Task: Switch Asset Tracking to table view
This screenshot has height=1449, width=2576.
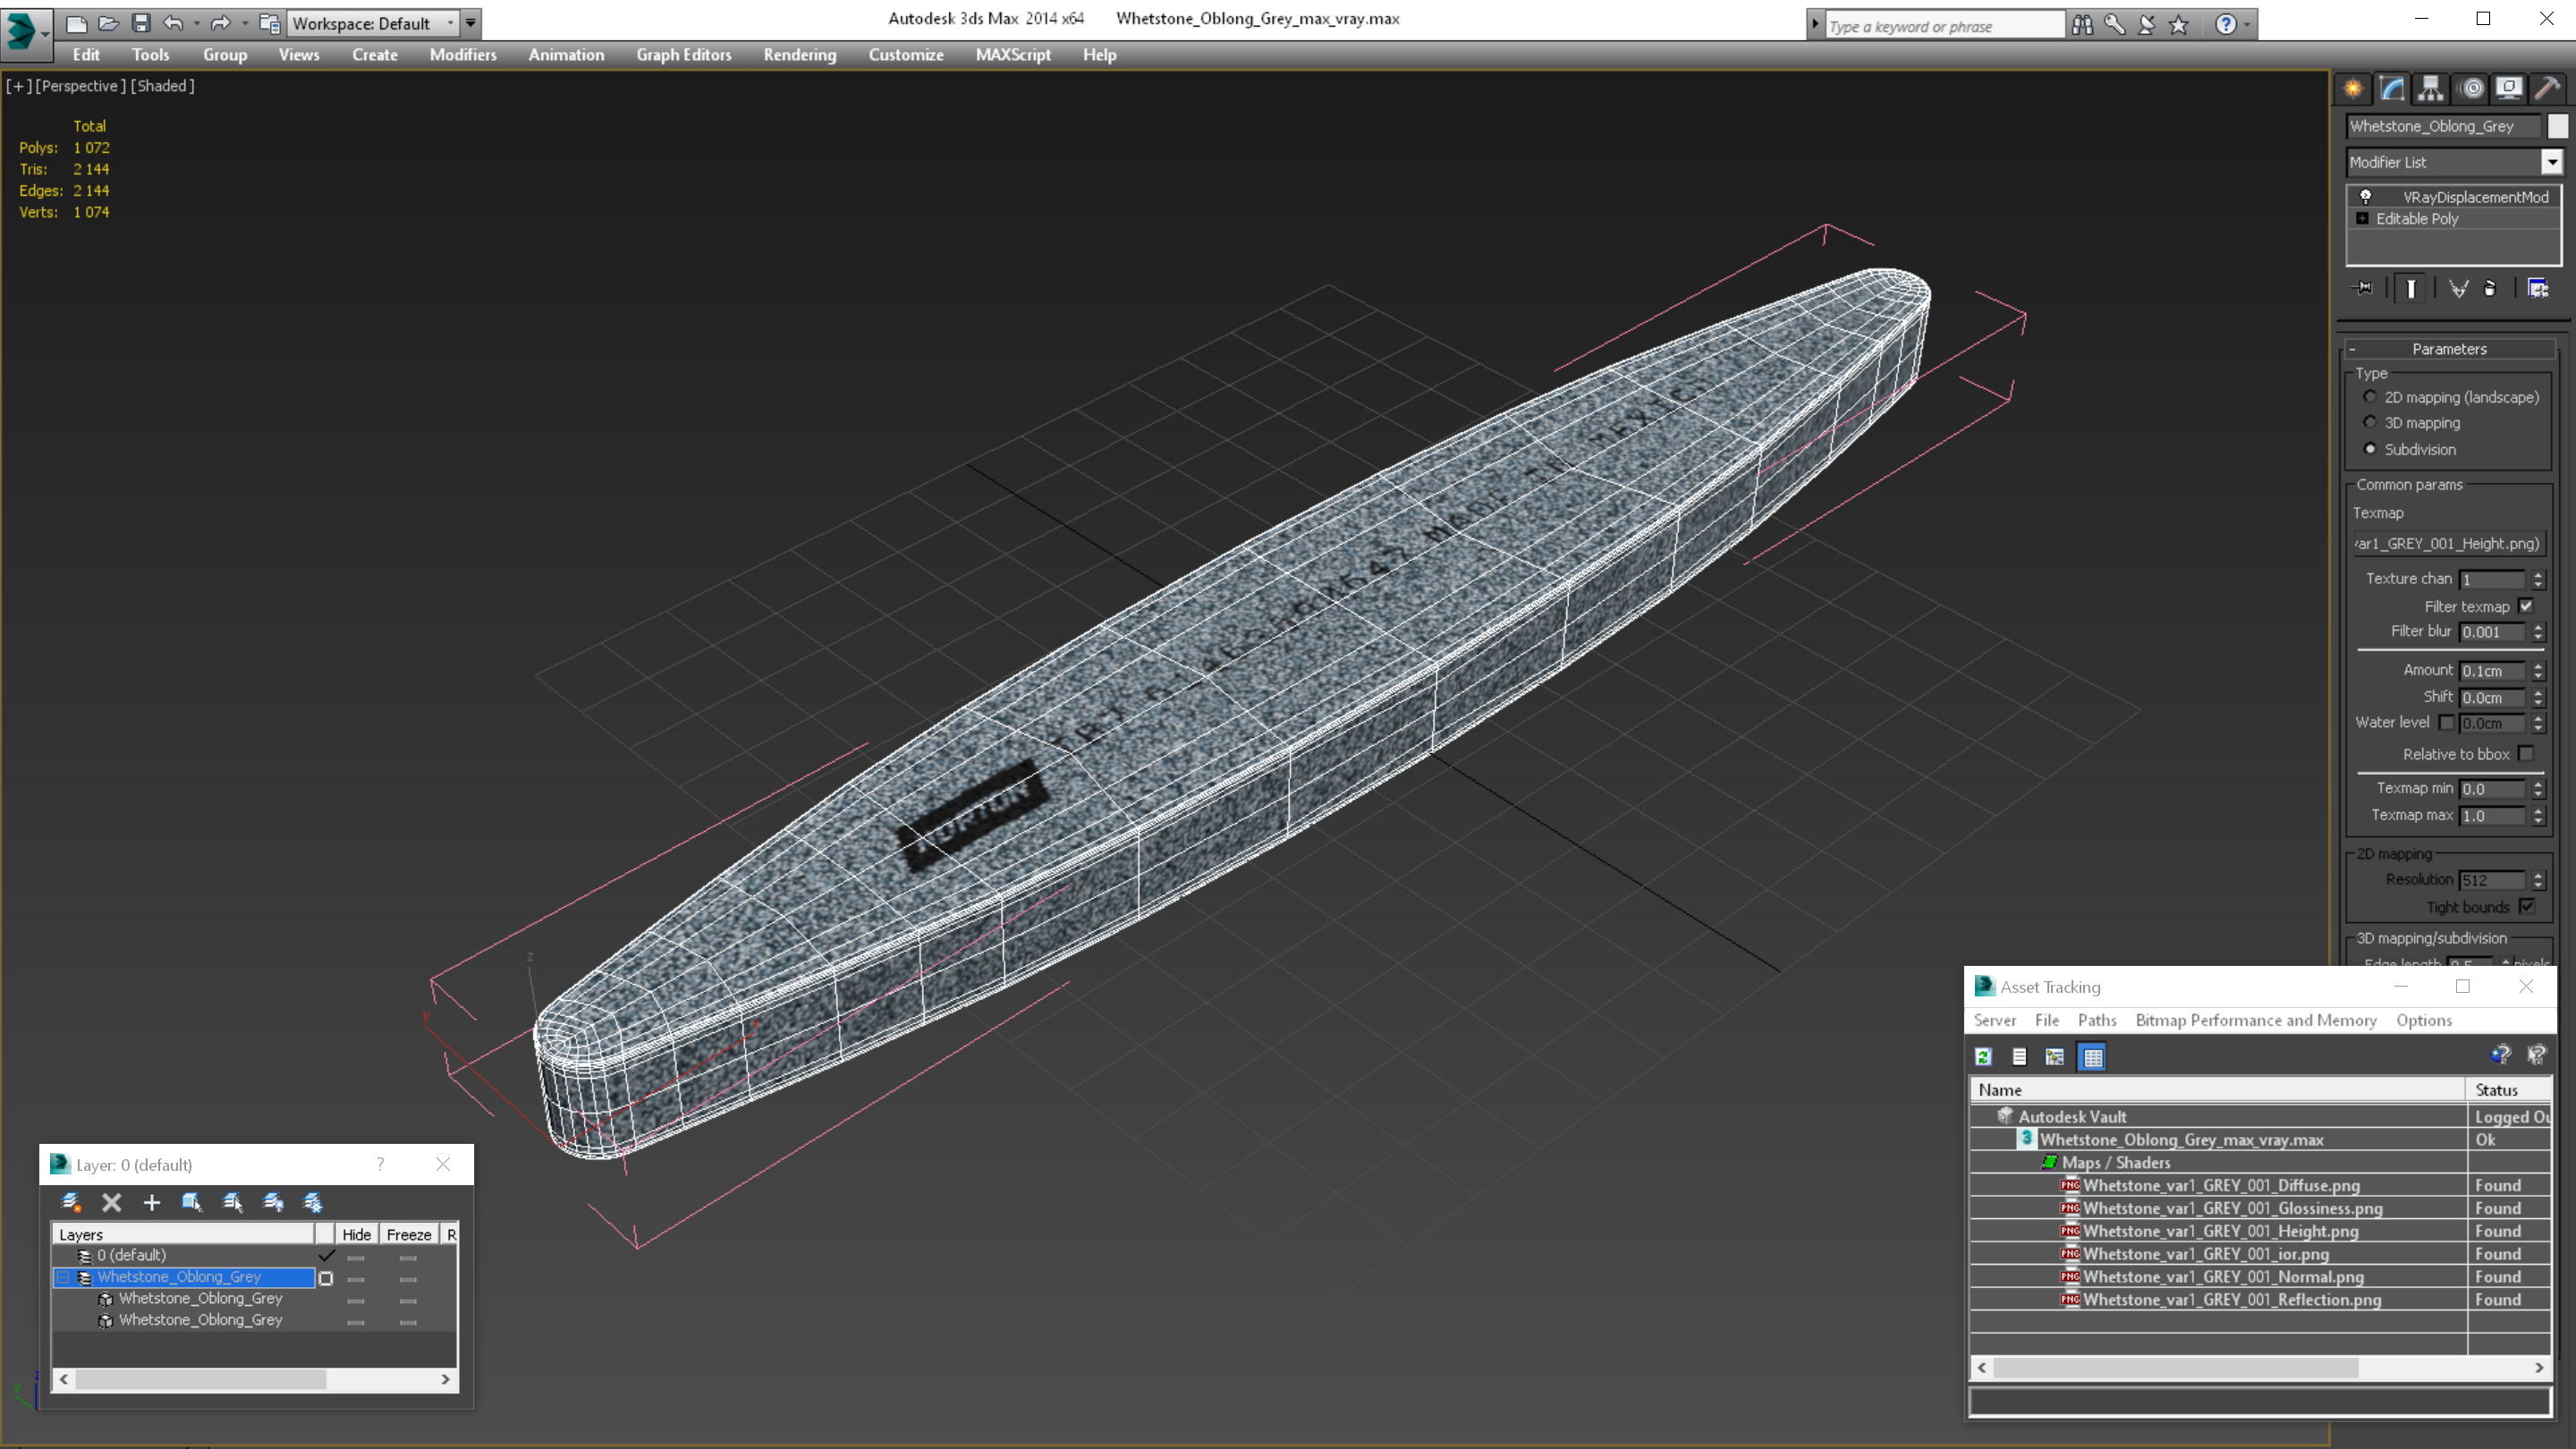Action: coord(2092,1057)
